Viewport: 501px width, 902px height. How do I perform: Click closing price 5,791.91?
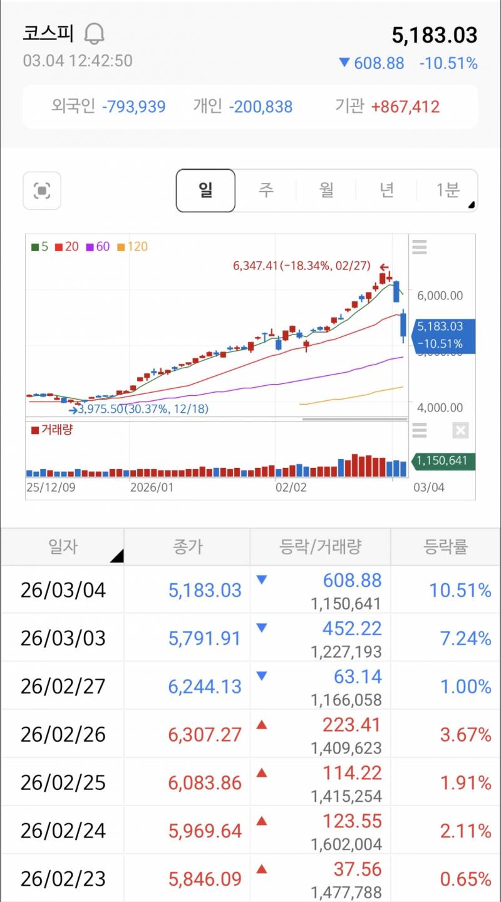click(x=205, y=638)
